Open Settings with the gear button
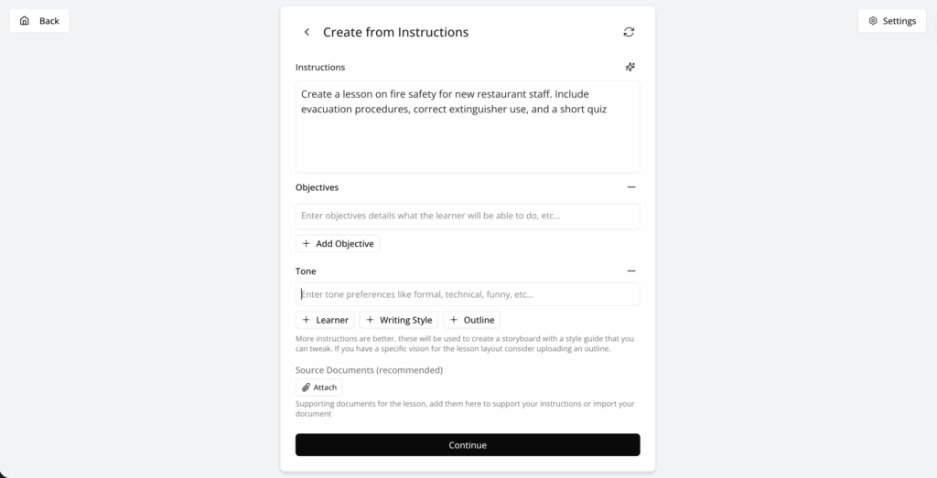The height and width of the screenshot is (478, 937). [891, 21]
